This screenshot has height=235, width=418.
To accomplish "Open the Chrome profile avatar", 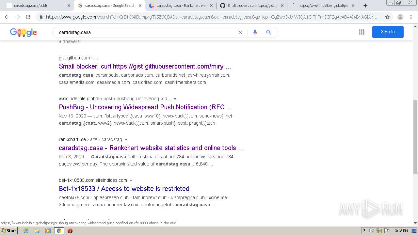I will (x=400, y=17).
